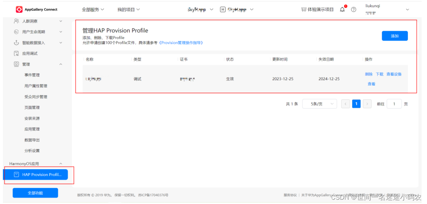Viewport: 427px width, 204px height.
Task: Open the Provision管理操作指导 link
Action: (180, 43)
